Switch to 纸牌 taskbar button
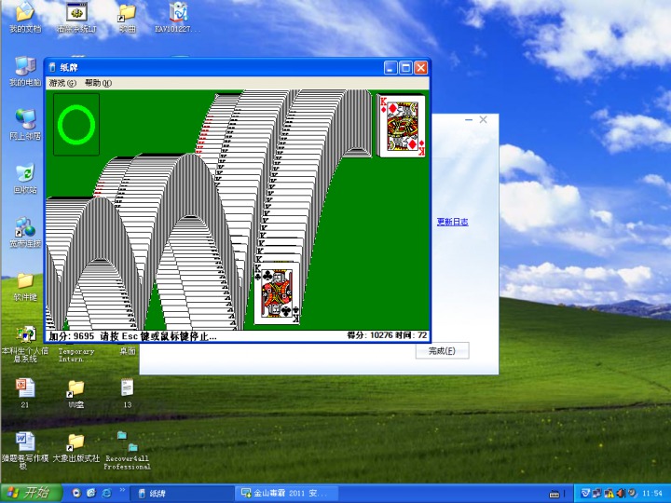 (181, 494)
